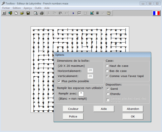Click the stacked lines toolbar icon

point(97,13)
